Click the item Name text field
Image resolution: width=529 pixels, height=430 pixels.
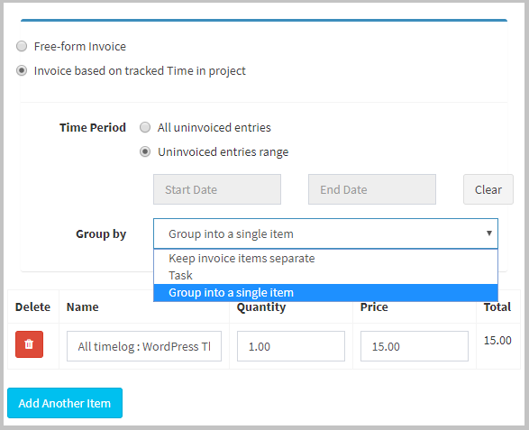(x=144, y=346)
